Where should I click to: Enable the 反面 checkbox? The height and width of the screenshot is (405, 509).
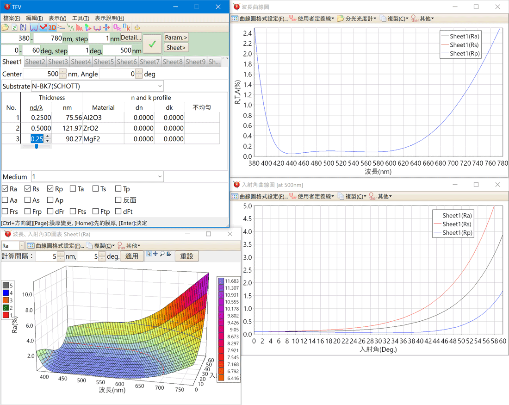point(118,200)
